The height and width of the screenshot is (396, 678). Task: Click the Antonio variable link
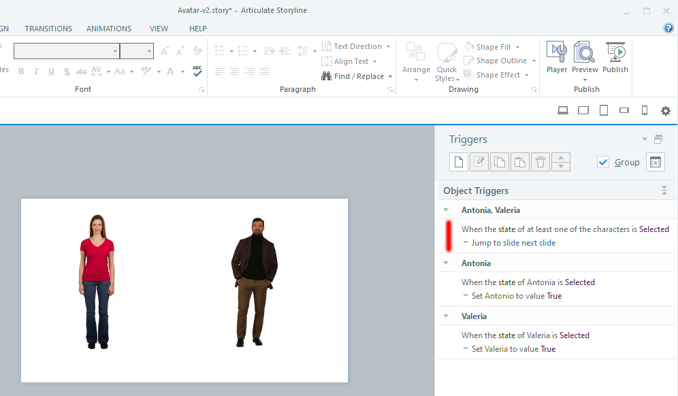[499, 296]
